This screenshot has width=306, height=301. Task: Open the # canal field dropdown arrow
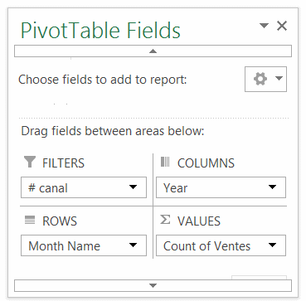[x=134, y=187]
